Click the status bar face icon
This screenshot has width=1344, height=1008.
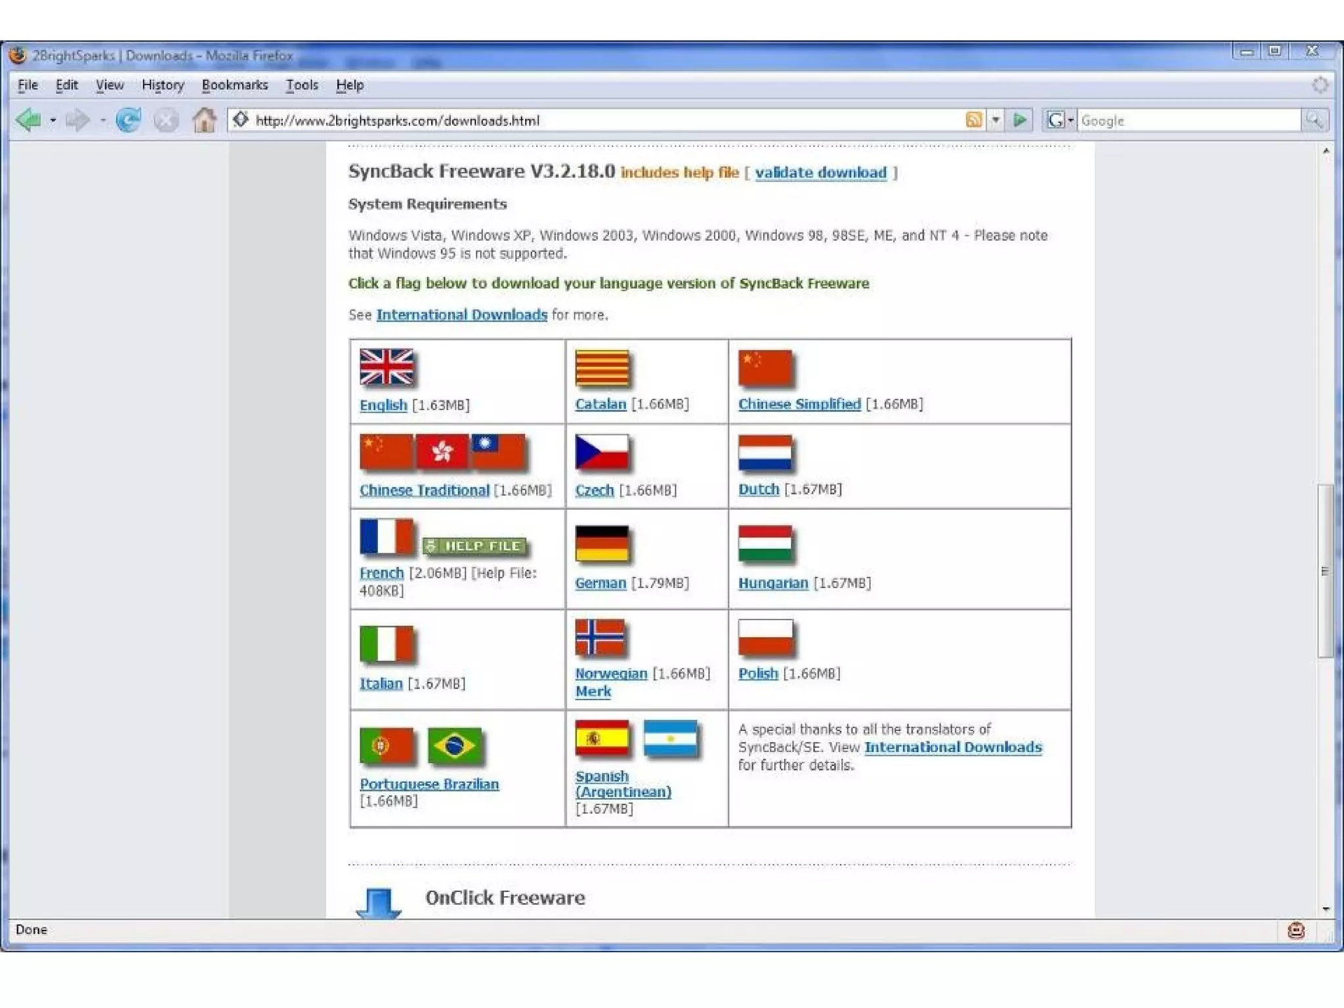tap(1296, 930)
